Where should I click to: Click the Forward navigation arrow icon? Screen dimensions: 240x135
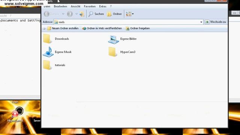pyautogui.click(x=70, y=14)
